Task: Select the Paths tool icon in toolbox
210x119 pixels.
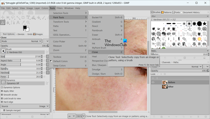Action: tap(13, 22)
